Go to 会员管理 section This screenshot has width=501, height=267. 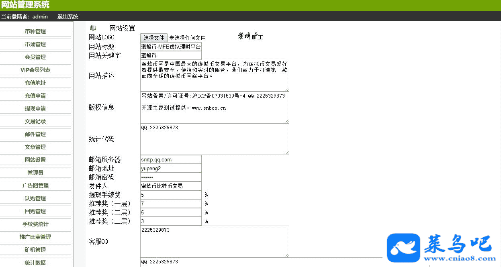(35, 57)
